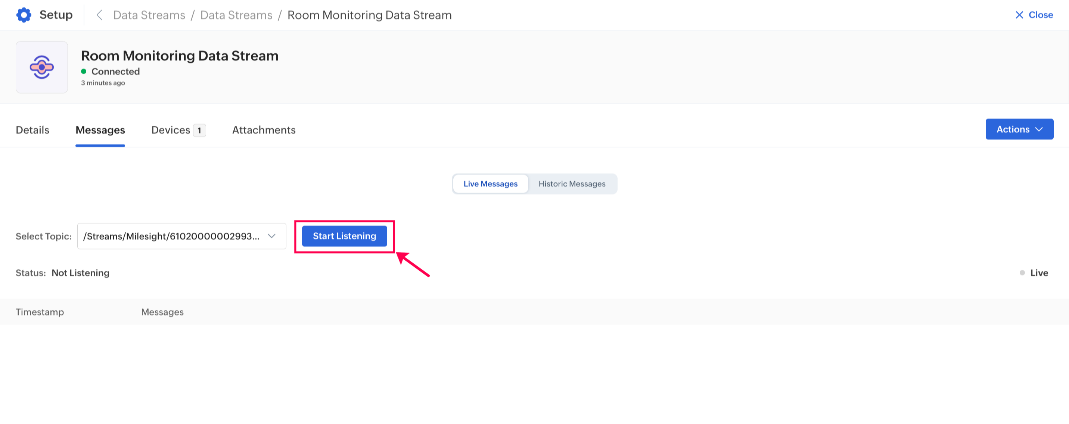Expand the Select Topic dropdown
Viewport: 1069px width, 424px height.
pos(172,236)
